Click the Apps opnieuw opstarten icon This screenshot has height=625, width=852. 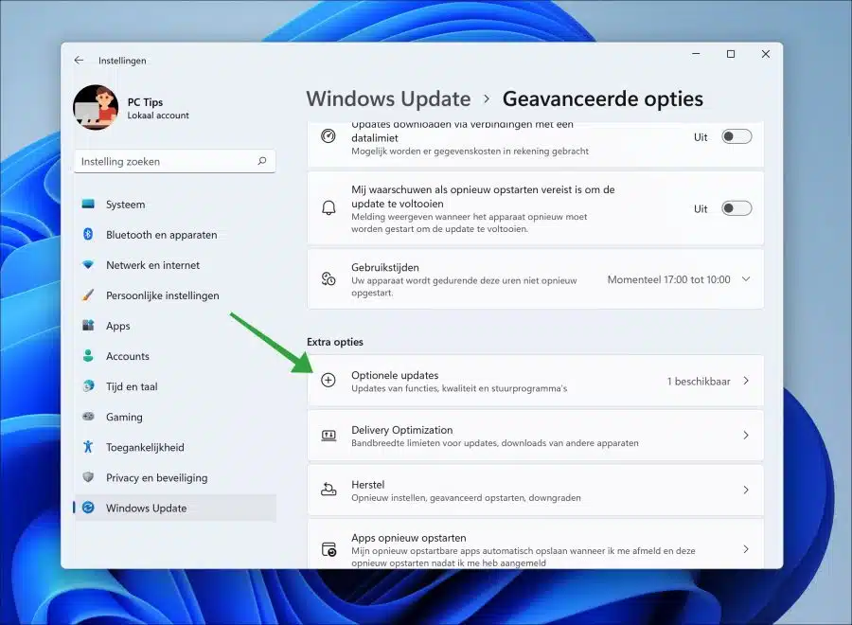328,549
